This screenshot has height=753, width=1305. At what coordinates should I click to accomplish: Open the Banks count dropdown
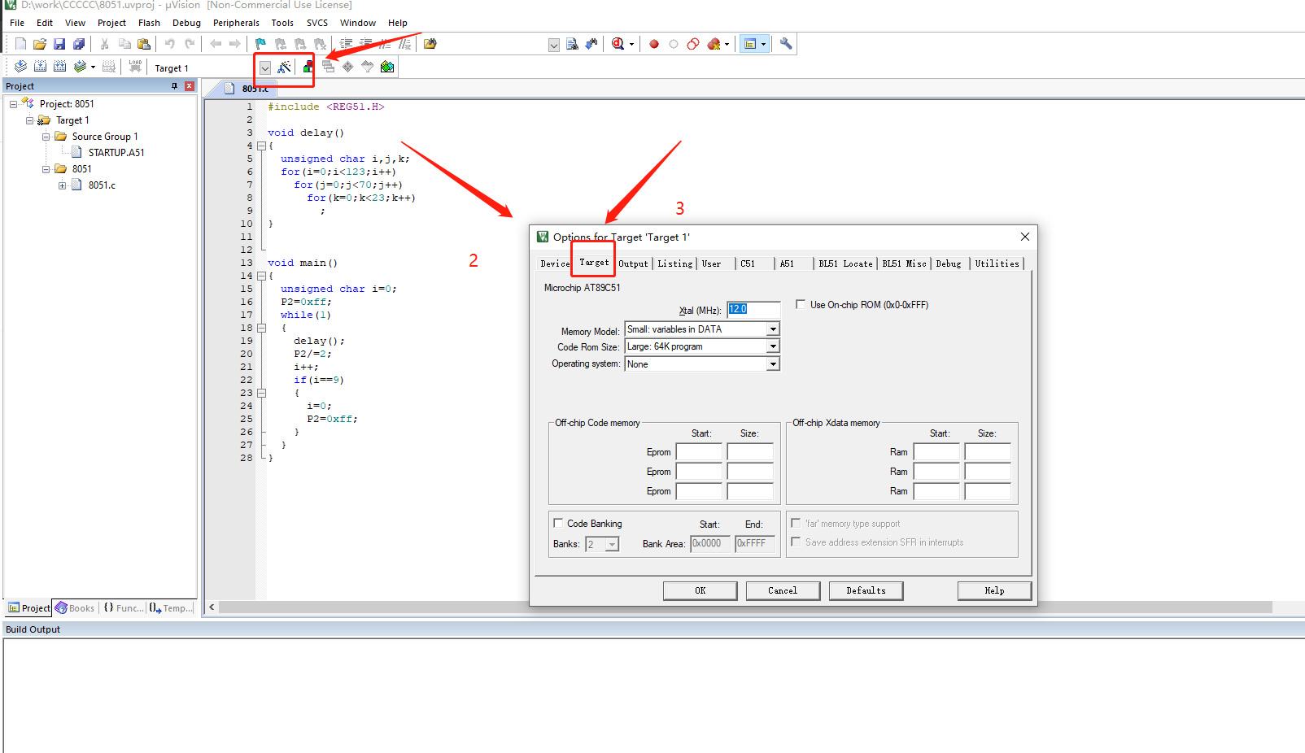point(612,544)
